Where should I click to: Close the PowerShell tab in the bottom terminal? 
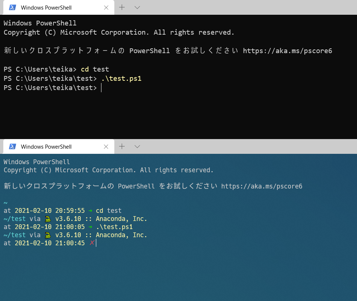106,146
